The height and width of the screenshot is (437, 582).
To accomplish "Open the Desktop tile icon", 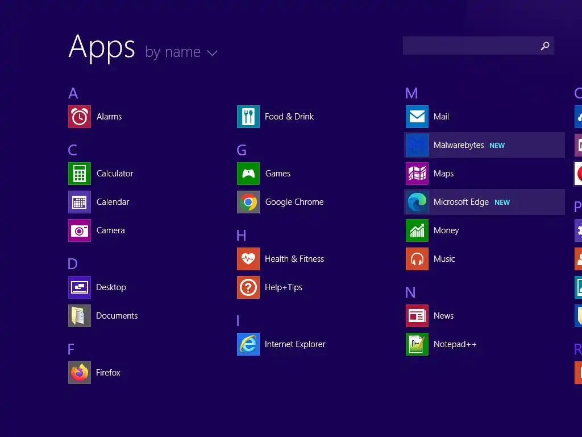I will 80,287.
